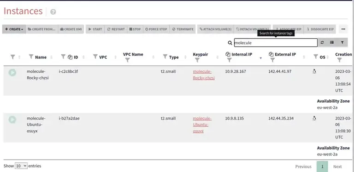Click Associate EIP button
Image resolution: width=354 pixels, height=172 pixels.
[288, 29]
